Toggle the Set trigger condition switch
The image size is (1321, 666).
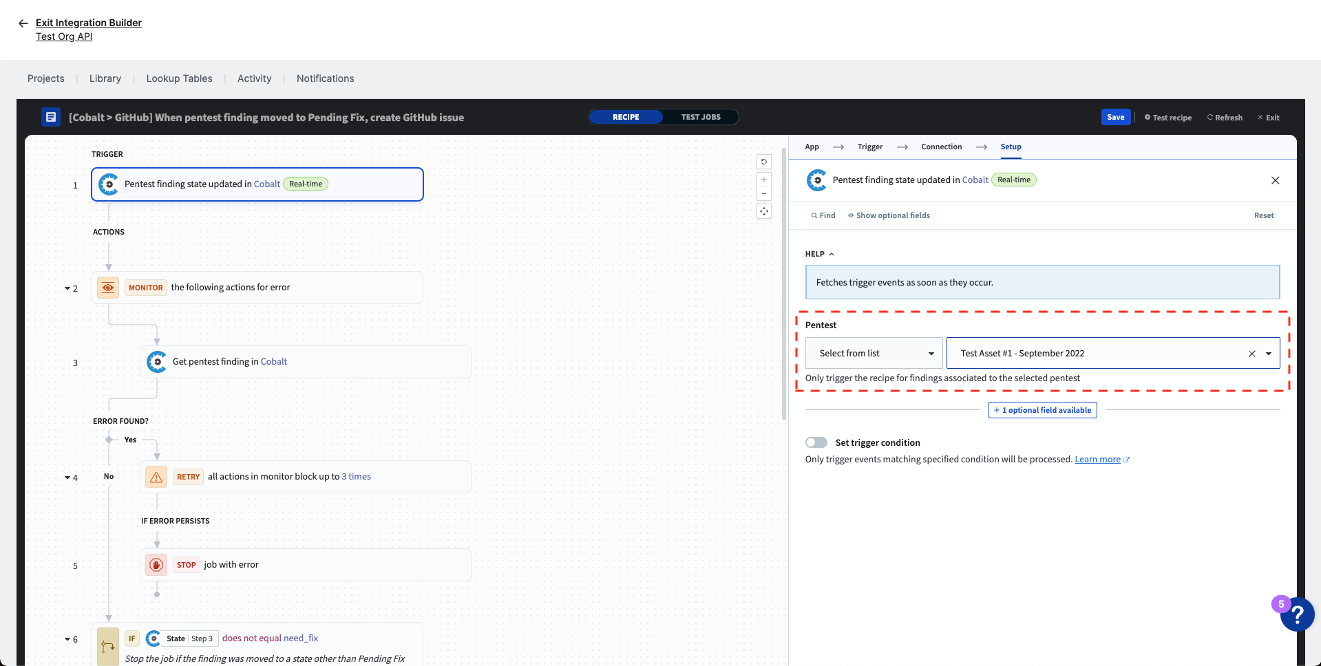click(816, 442)
